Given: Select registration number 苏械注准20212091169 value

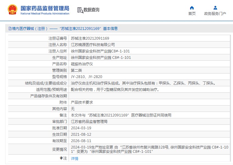Looking at the screenshot, I should click(x=90, y=38).
